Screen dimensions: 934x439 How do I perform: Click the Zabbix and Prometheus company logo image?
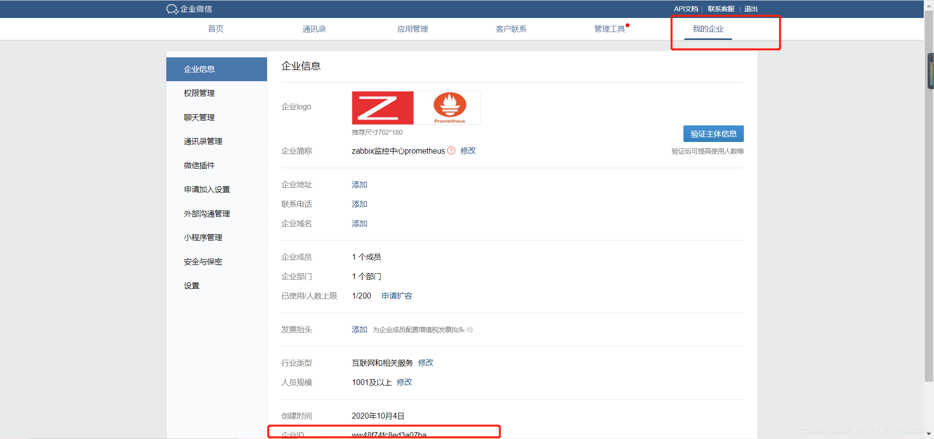(x=416, y=108)
